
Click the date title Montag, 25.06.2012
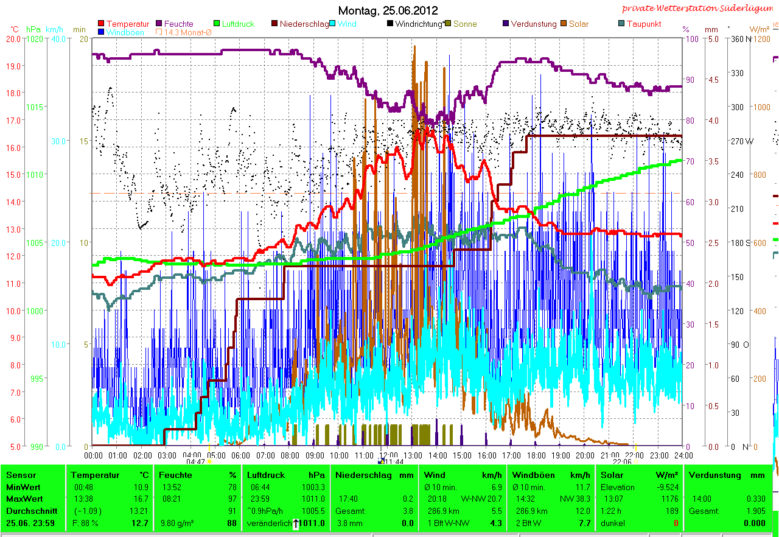coord(387,10)
